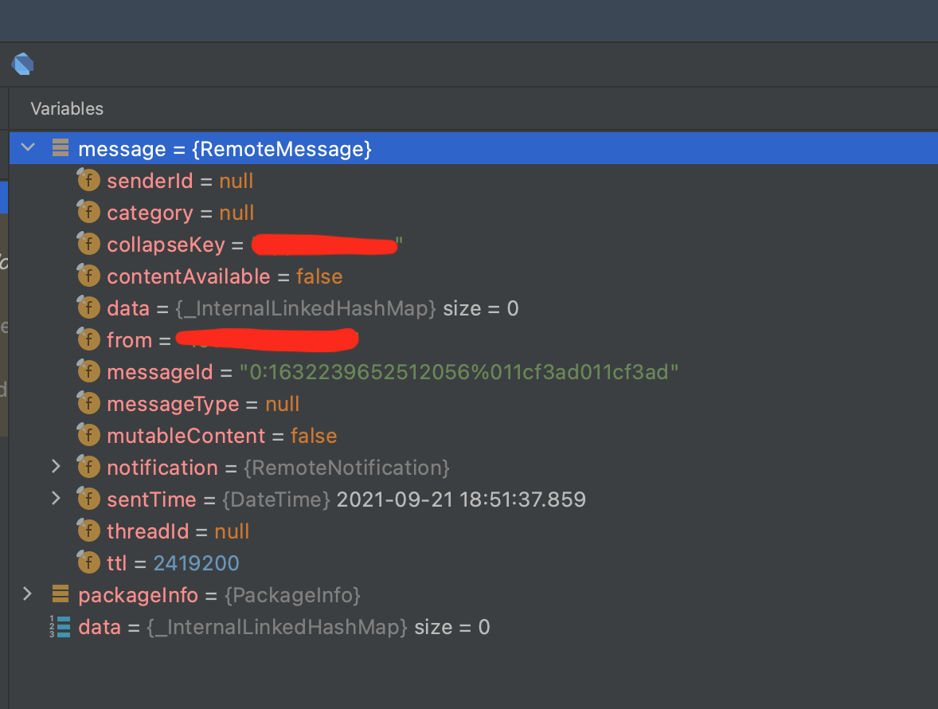
Task: Expand the packageInfo node
Action: [x=27, y=593]
